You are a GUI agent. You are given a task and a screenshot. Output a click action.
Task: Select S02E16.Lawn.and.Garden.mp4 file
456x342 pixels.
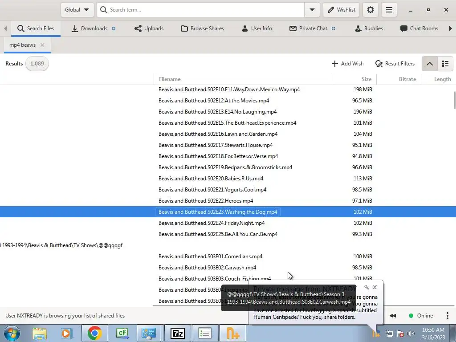tap(218, 134)
